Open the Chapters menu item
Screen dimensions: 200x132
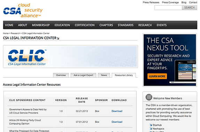click(106, 25)
